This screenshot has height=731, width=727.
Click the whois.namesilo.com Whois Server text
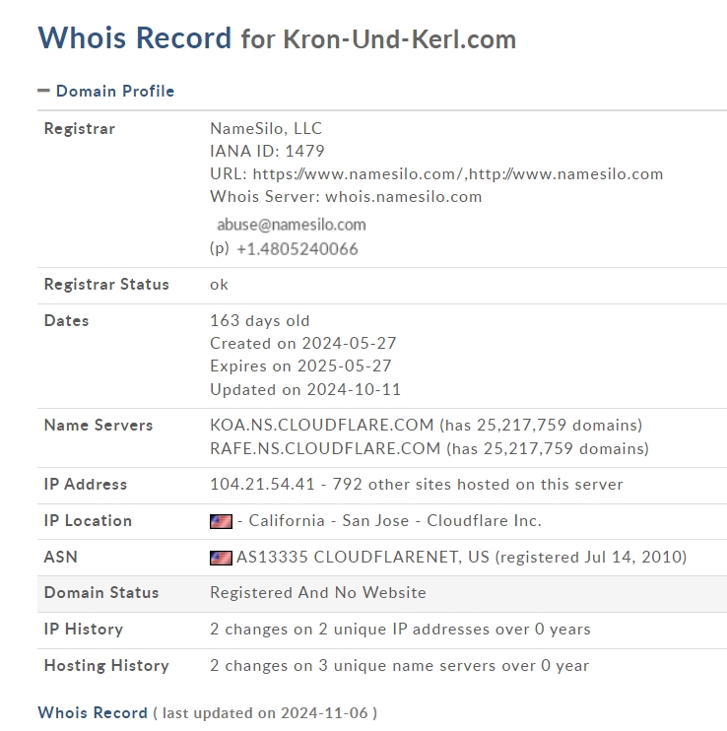coord(404,196)
